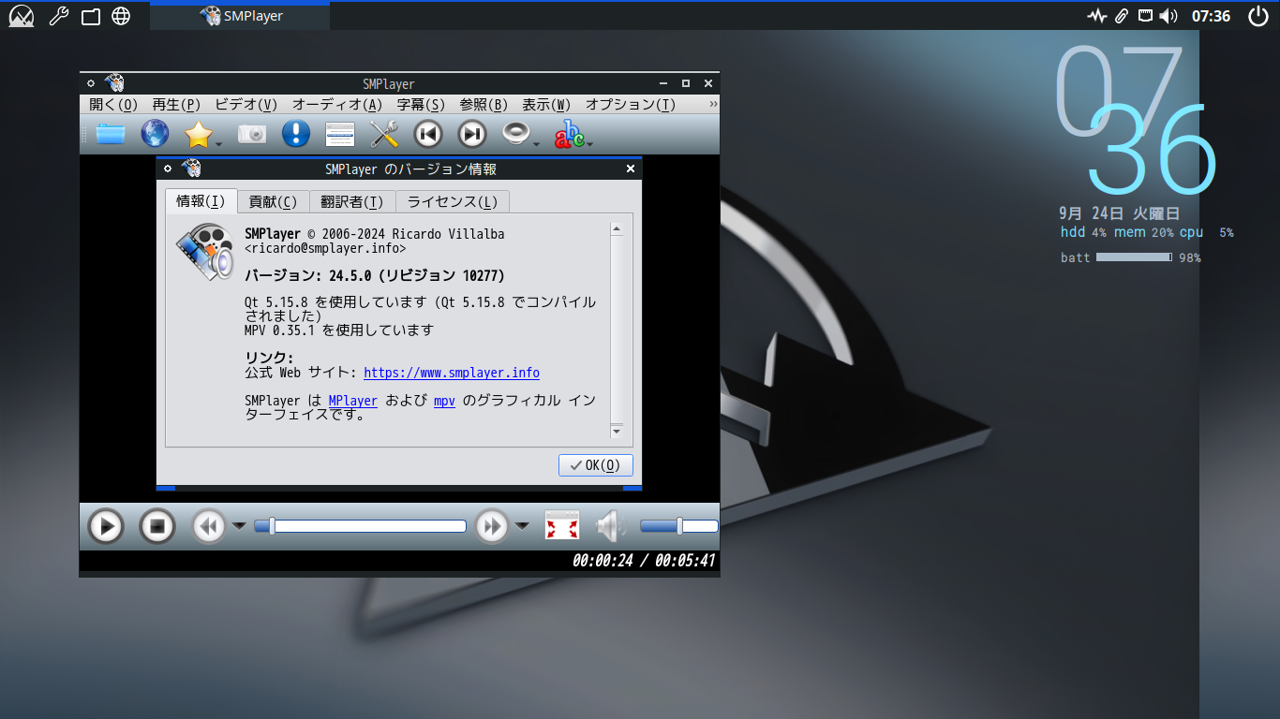Mute audio with the speaker icon
The height and width of the screenshot is (719, 1280).
pyautogui.click(x=611, y=526)
